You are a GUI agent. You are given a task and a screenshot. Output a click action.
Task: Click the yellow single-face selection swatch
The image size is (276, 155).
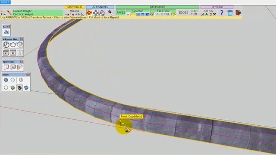click(x=133, y=14)
